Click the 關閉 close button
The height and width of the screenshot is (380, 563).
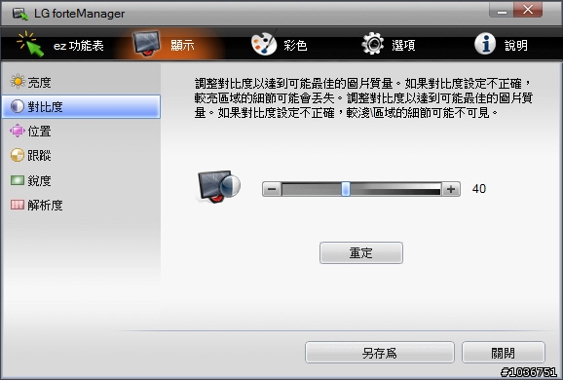pyautogui.click(x=504, y=353)
